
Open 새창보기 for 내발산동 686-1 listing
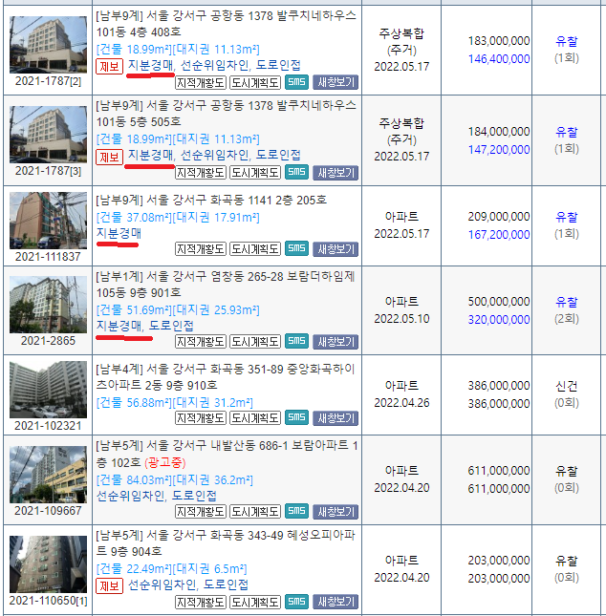[335, 512]
